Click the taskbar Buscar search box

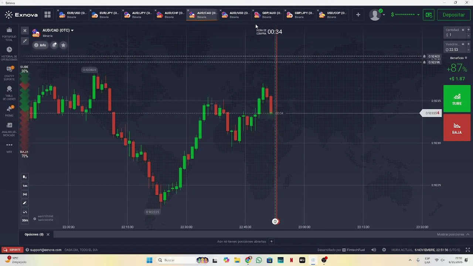[x=183, y=260]
